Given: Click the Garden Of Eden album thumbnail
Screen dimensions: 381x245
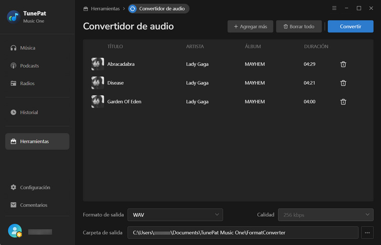Looking at the screenshot, I should 98,102.
